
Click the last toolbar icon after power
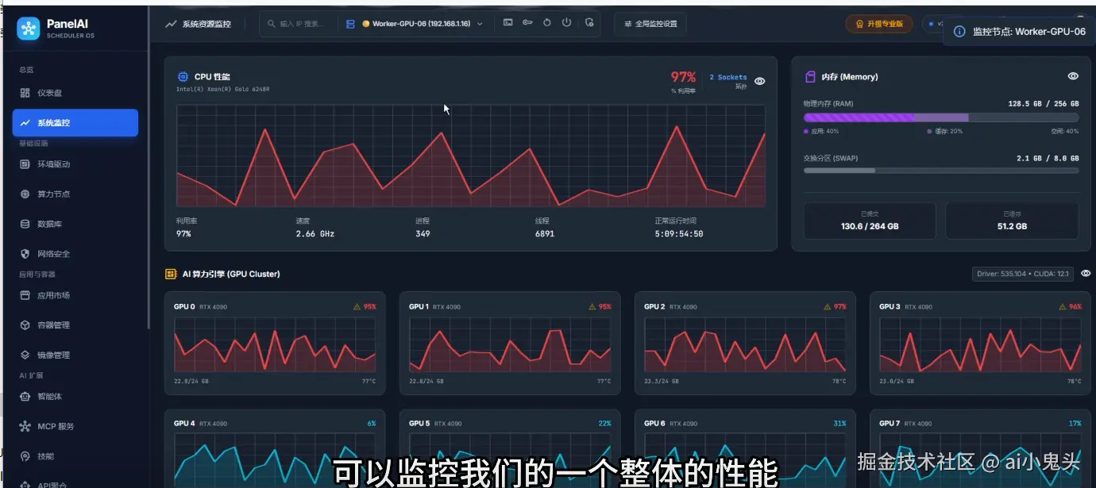(589, 23)
